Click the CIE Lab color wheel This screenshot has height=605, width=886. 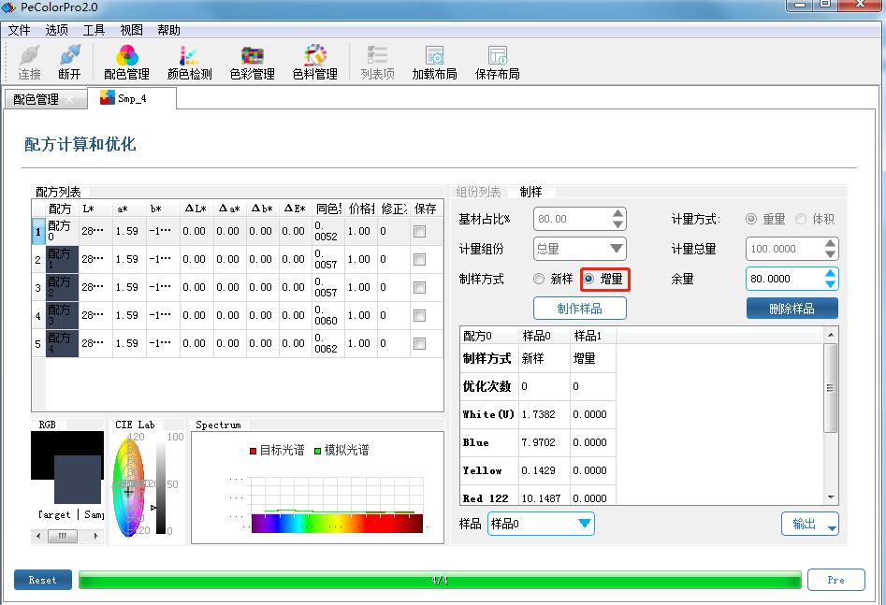click(129, 486)
